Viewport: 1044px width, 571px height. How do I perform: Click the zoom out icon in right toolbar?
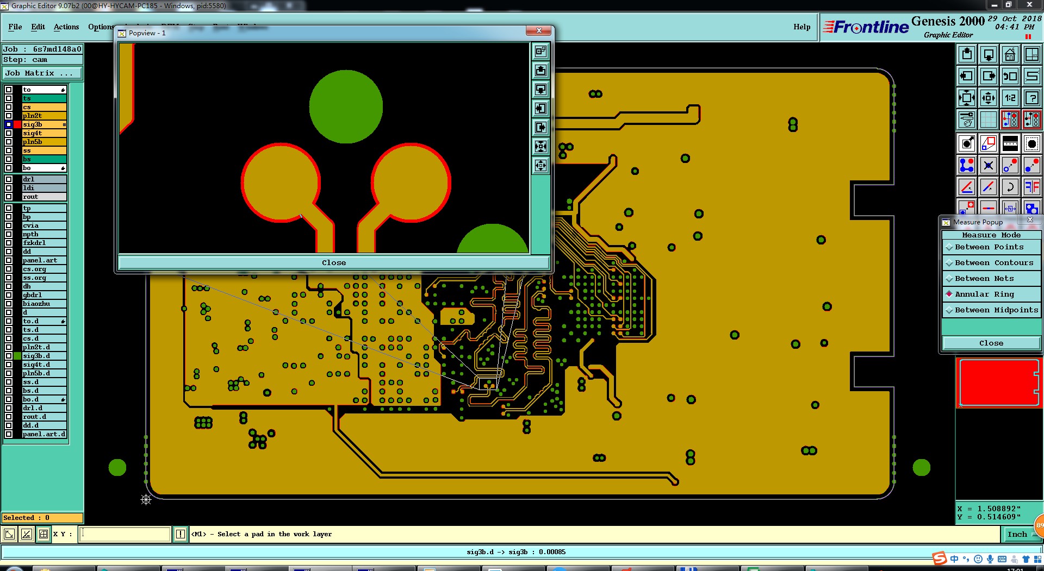[x=989, y=98]
